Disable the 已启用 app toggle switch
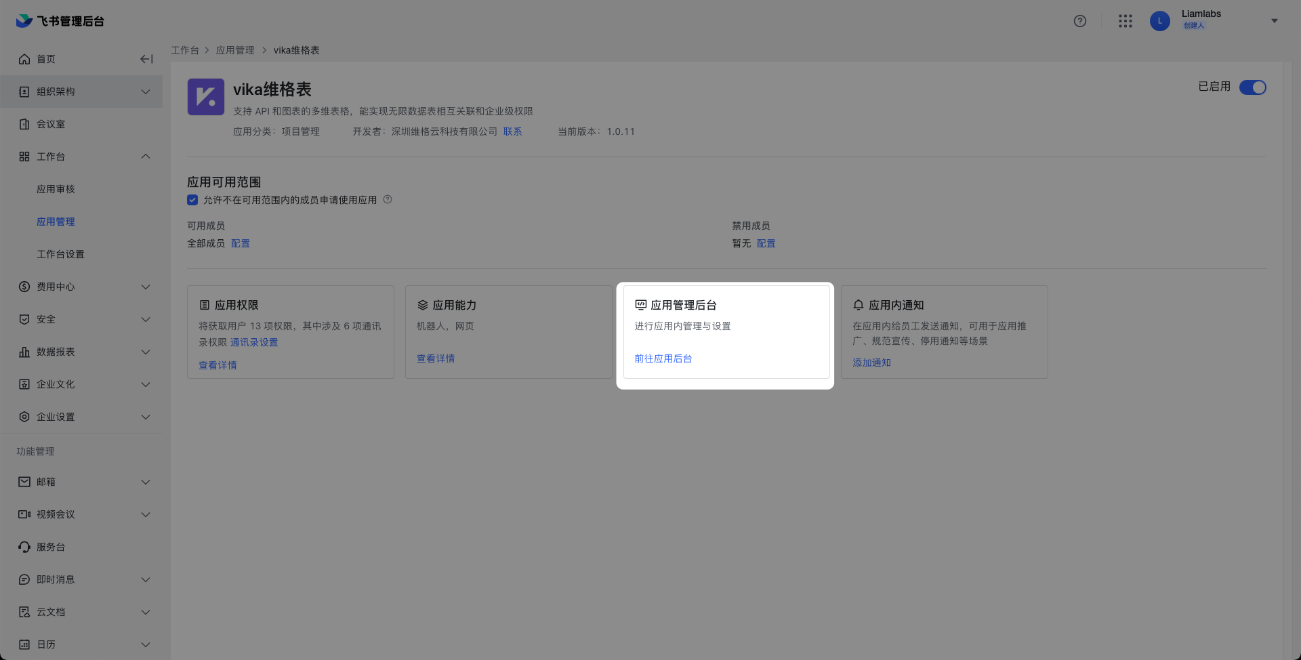1301x660 pixels. 1252,87
